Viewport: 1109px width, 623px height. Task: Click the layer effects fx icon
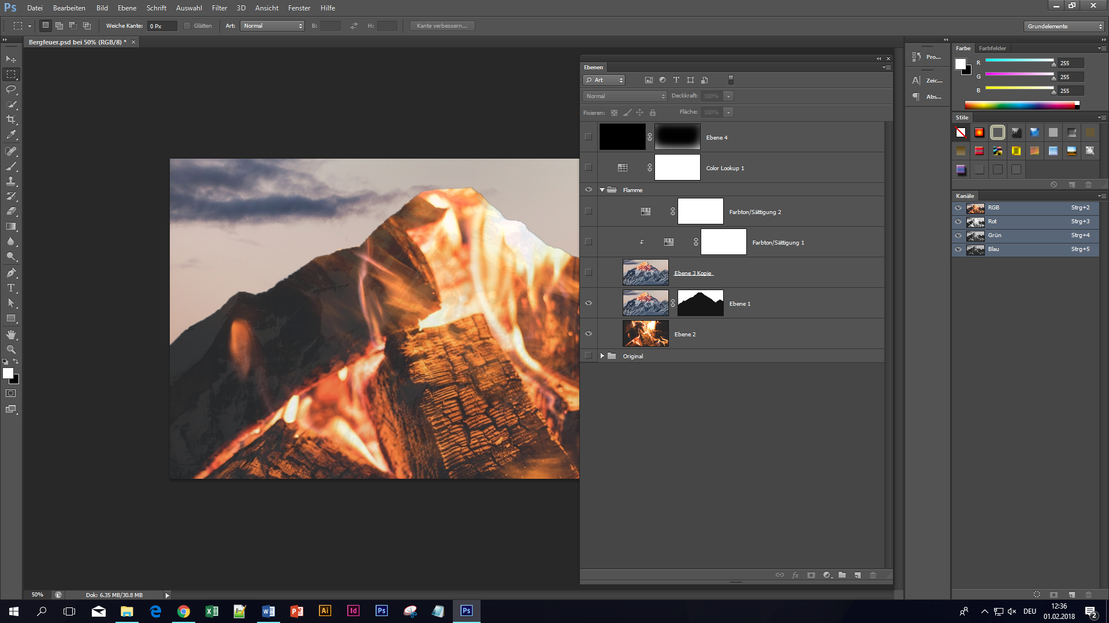pos(795,575)
